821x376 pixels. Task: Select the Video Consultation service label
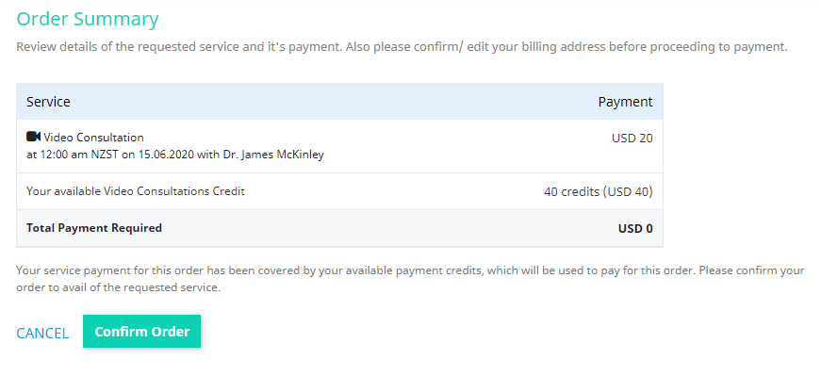[93, 138]
